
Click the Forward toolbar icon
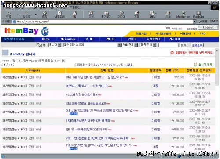point(26,14)
